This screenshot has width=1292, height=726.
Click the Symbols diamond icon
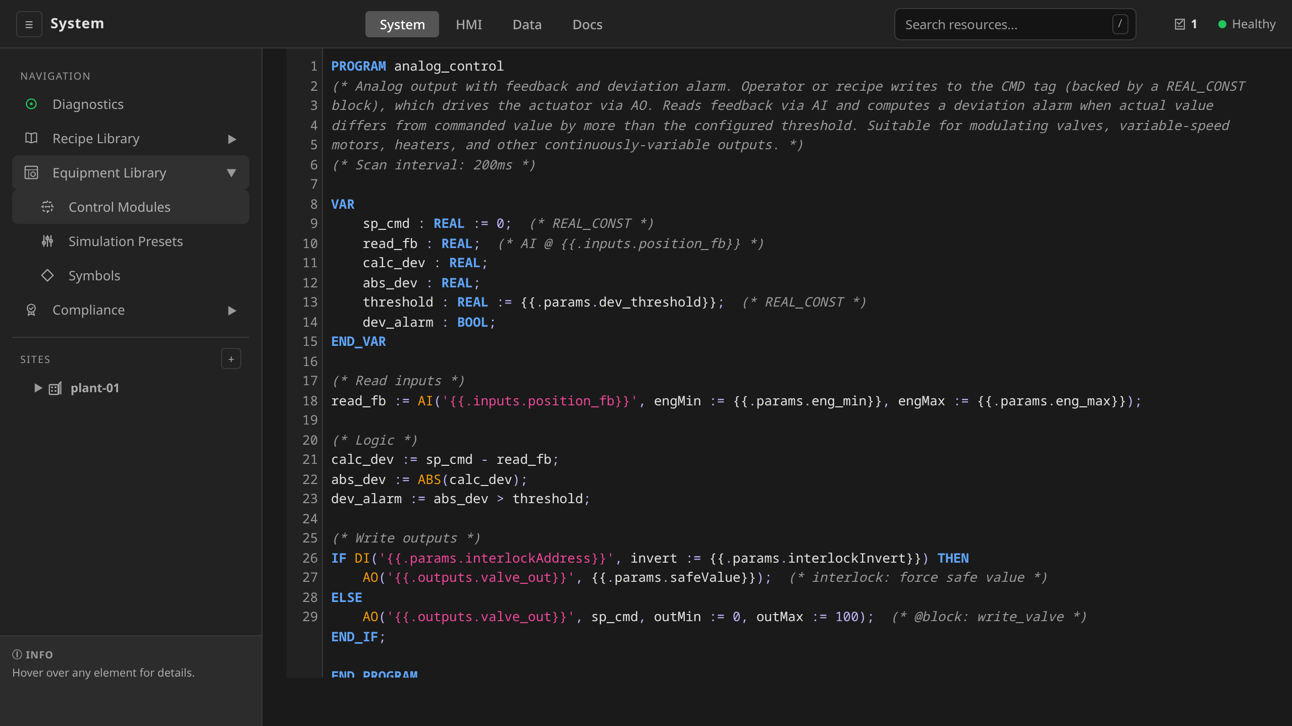[x=47, y=275]
